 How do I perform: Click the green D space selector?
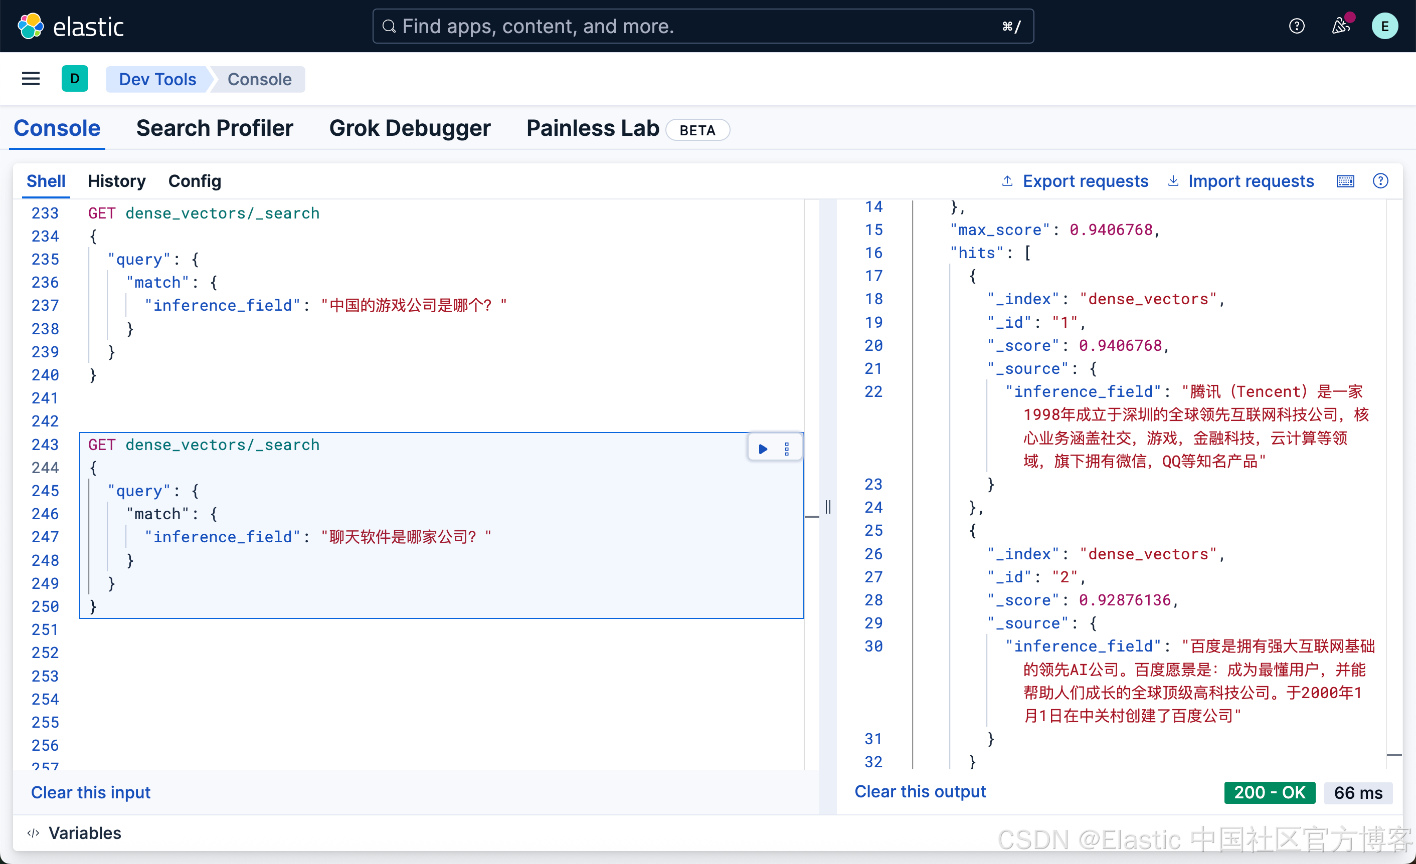(75, 79)
